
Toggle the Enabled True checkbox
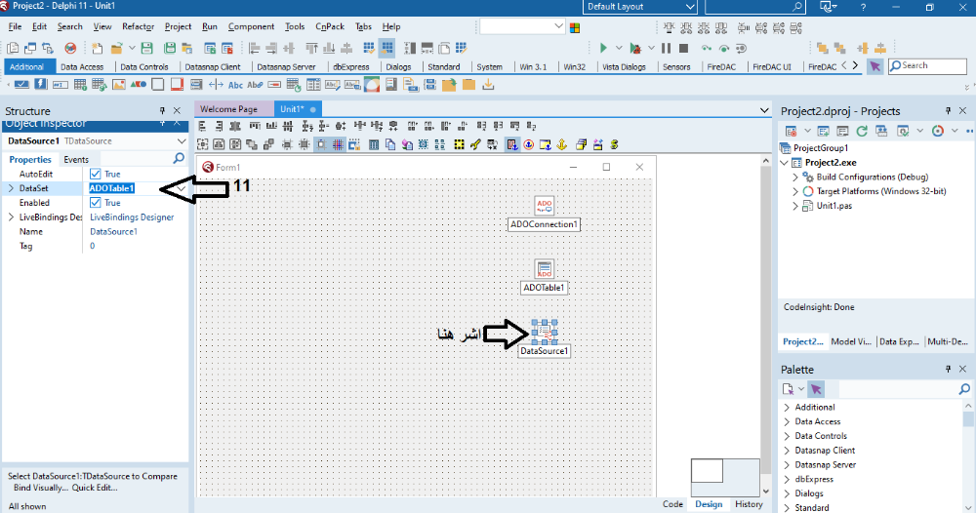[96, 202]
